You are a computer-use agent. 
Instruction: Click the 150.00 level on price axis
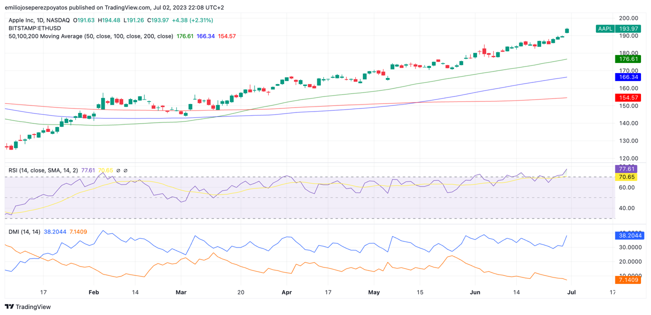[x=628, y=106]
